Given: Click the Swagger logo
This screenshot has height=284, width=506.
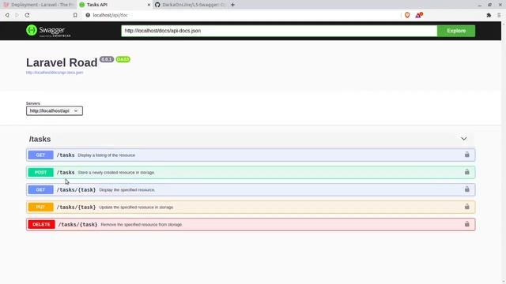Looking at the screenshot, I should 48,31.
